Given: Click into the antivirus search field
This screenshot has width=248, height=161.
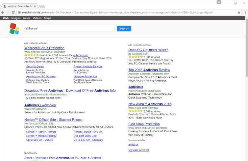Looking at the screenshot, I should (69, 29).
